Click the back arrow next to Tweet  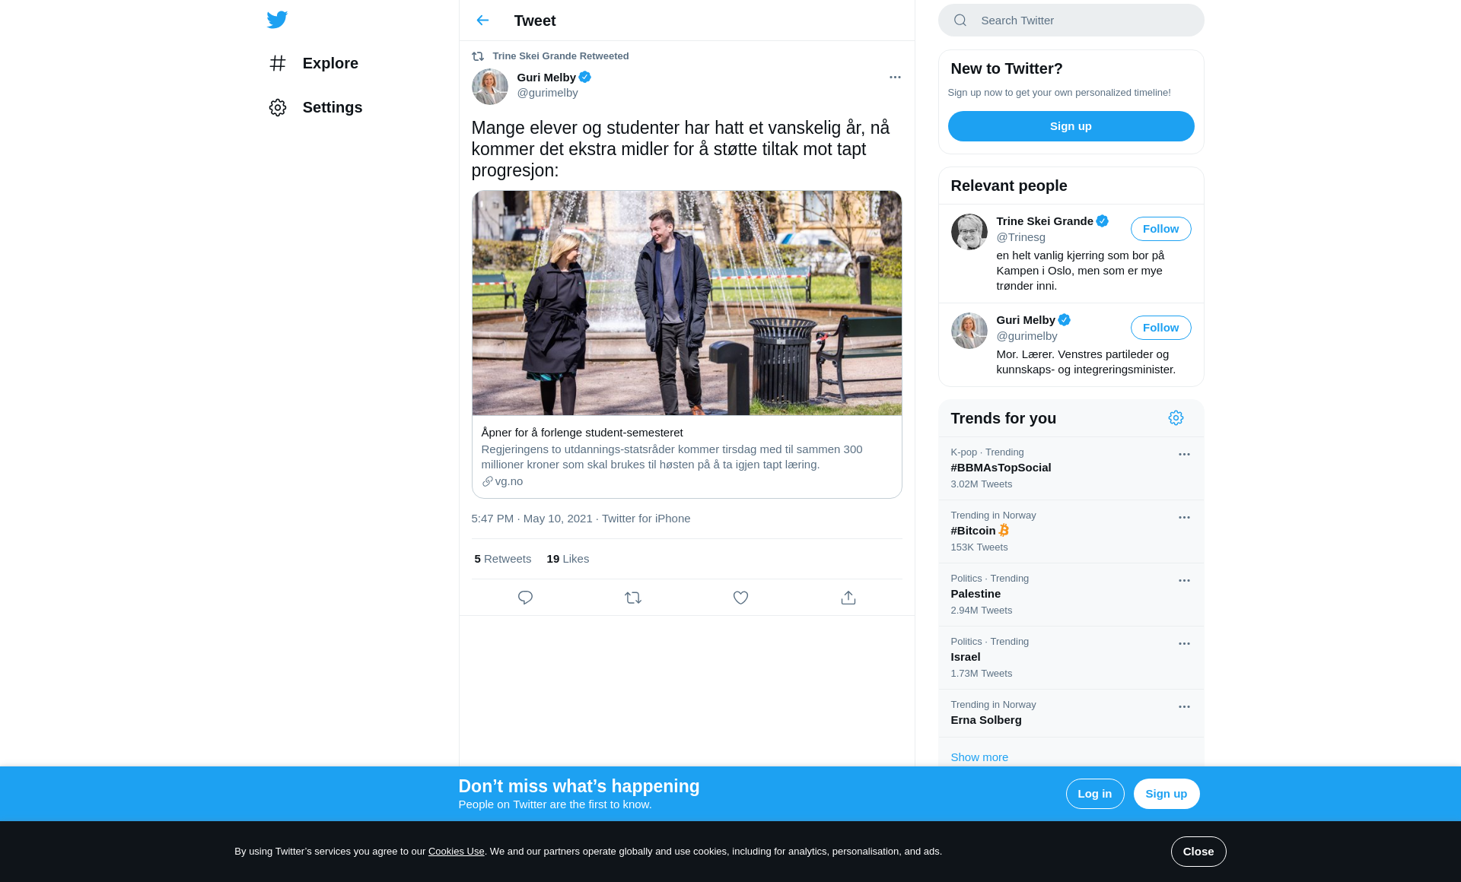point(482,21)
